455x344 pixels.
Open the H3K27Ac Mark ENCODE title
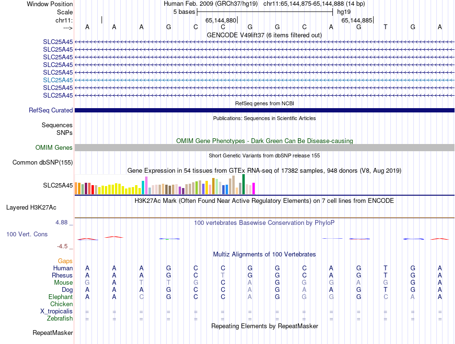click(264, 200)
